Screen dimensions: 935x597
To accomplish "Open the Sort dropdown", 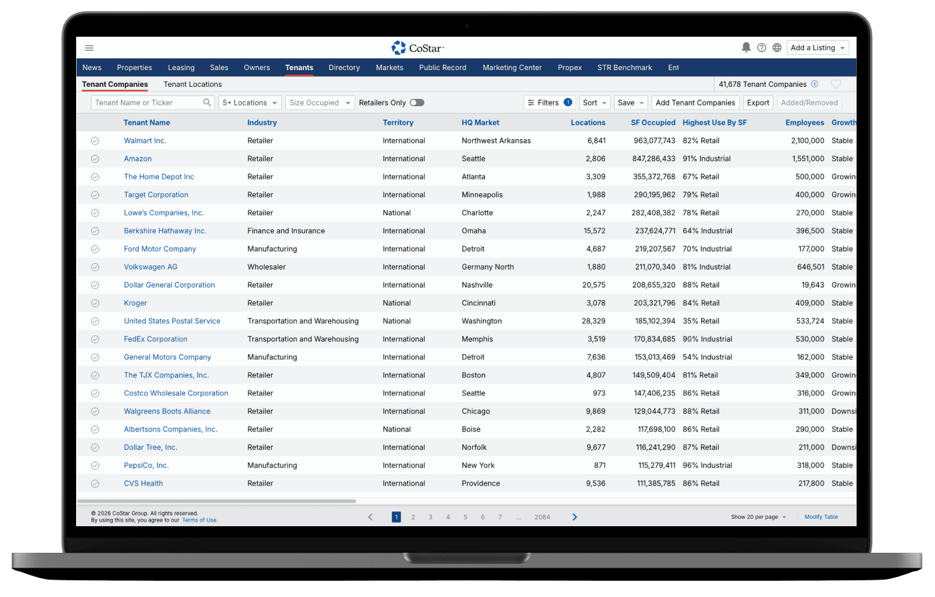I will coord(594,103).
